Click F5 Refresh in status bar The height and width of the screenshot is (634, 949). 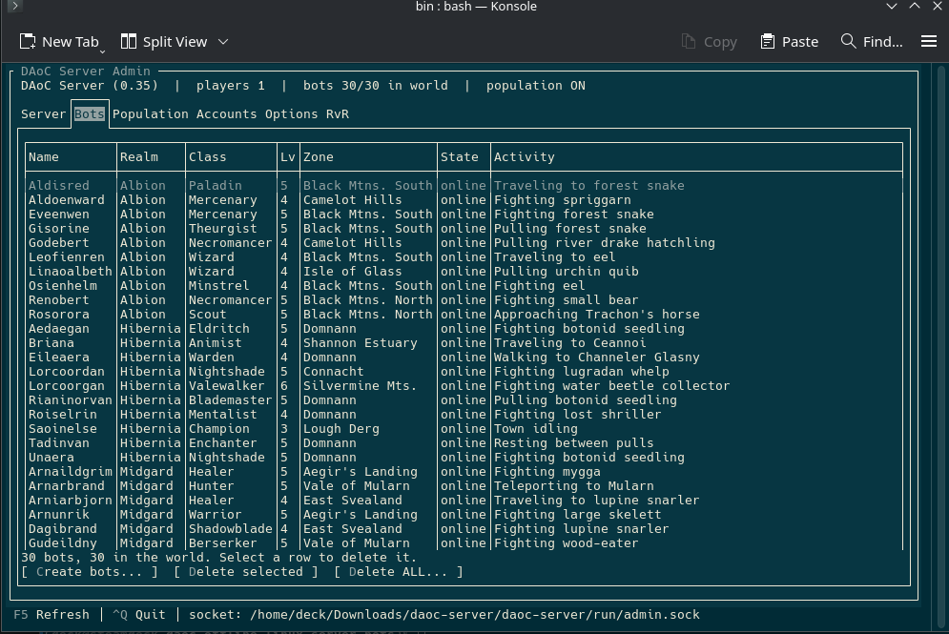[52, 615]
